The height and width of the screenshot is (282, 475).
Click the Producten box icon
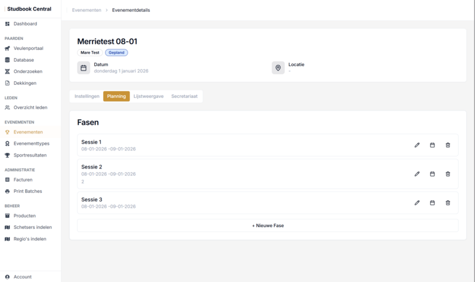coord(7,216)
